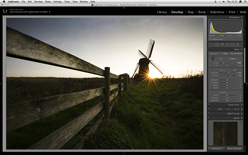Click the Reset (Adobe) button
Image resolution: width=248 pixels, height=155 pixels.
point(234,149)
